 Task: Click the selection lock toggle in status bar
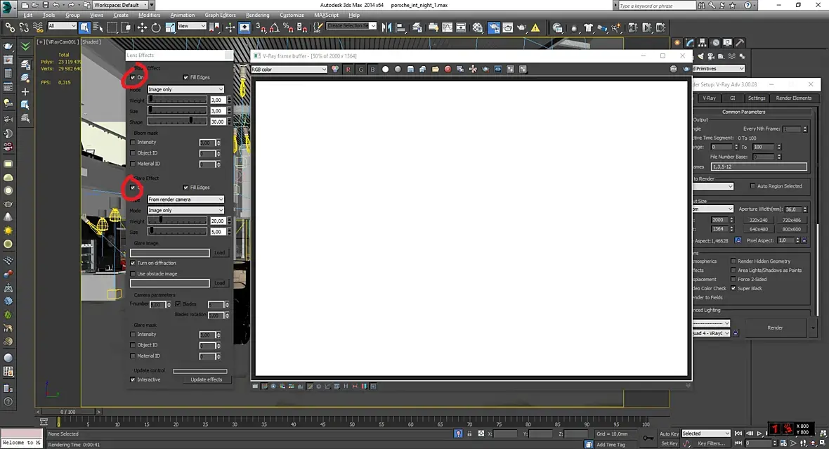469,434
